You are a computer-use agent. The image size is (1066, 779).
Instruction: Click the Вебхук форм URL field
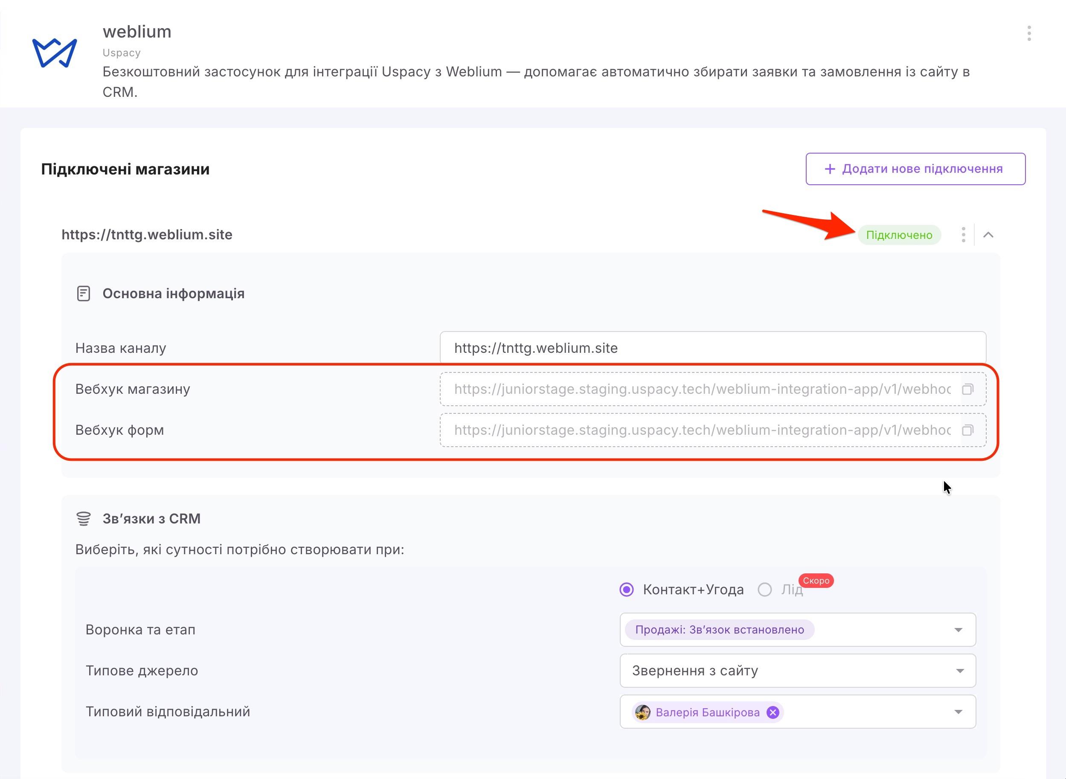[713, 430]
